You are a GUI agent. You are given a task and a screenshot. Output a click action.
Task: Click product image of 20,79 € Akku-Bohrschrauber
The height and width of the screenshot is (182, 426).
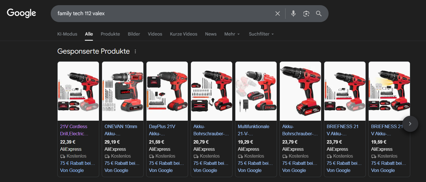[x=212, y=91]
